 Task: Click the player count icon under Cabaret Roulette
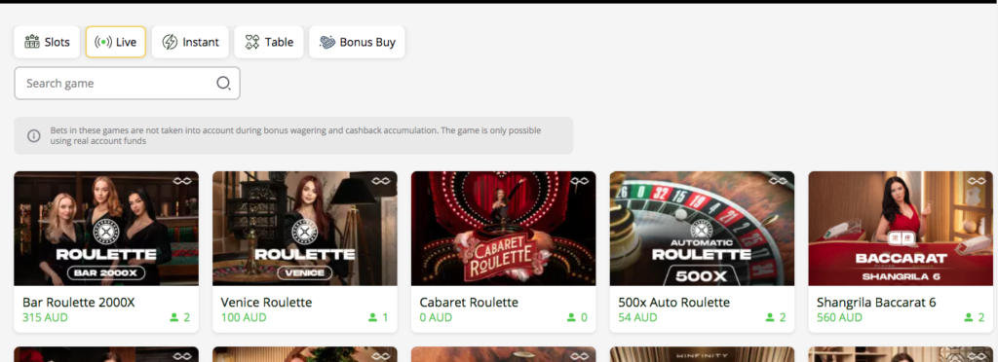[x=571, y=317]
